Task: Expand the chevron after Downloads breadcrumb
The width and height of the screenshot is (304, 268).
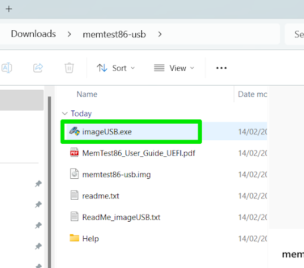Action: (x=69, y=34)
